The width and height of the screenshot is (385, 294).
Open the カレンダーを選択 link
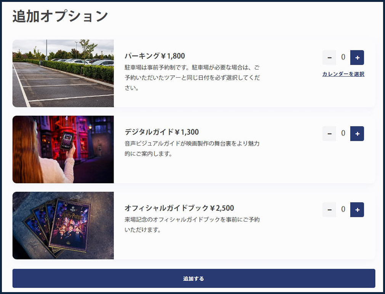[343, 74]
